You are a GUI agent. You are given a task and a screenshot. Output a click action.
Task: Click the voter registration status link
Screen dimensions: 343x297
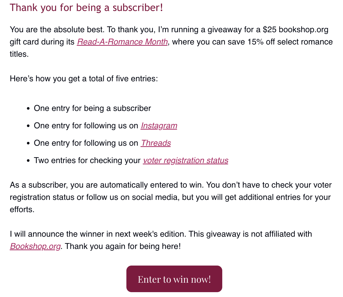pyautogui.click(x=185, y=160)
